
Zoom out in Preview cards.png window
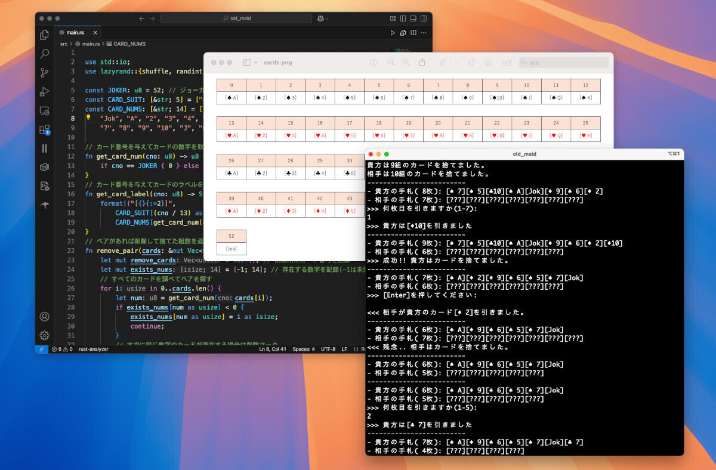(x=391, y=63)
